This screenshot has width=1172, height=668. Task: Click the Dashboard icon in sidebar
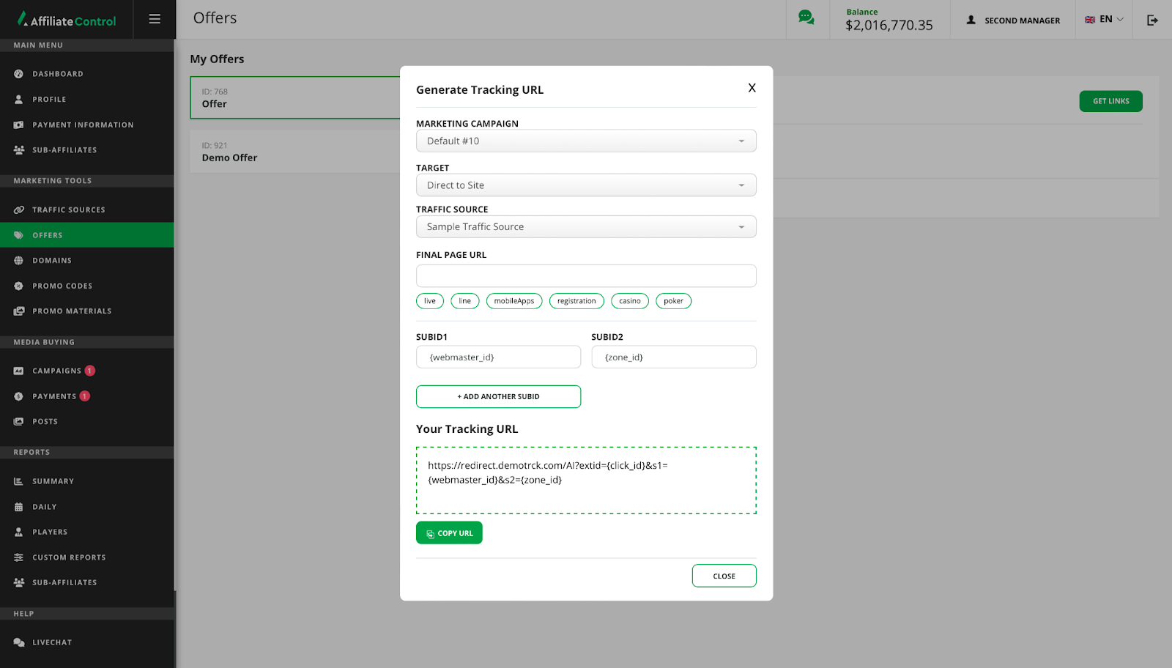click(x=19, y=74)
